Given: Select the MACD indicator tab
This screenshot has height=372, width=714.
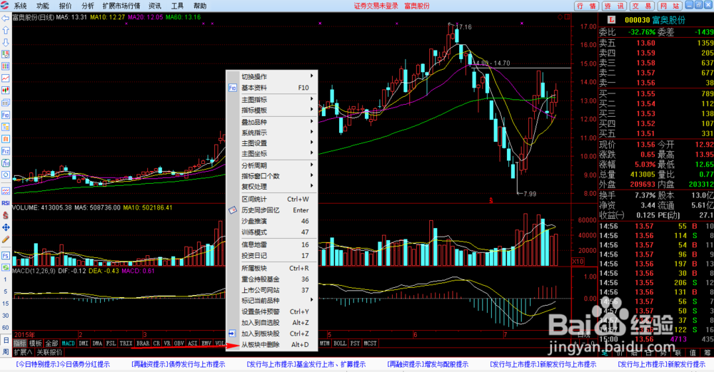Looking at the screenshot, I should click(68, 343).
